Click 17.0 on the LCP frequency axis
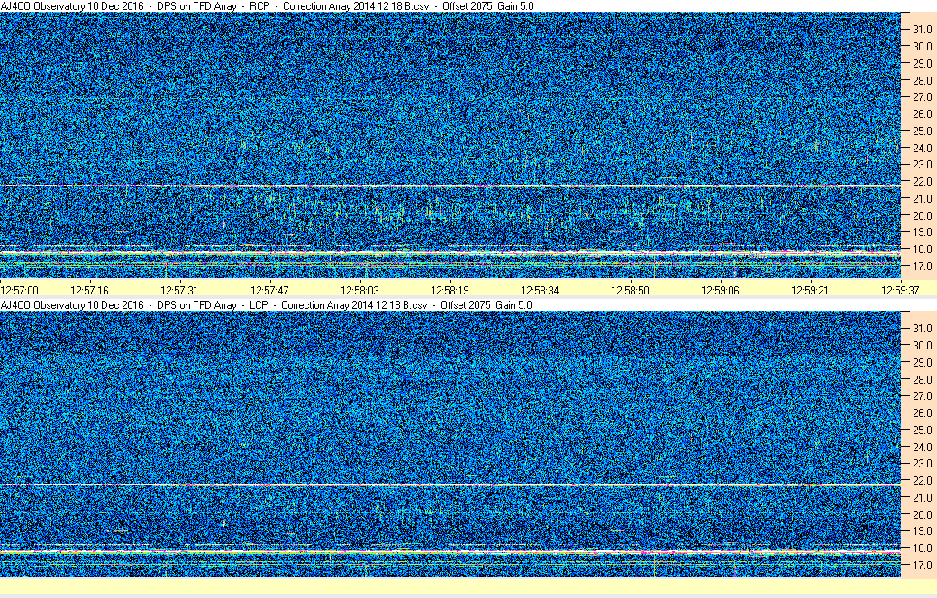This screenshot has width=937, height=598. (922, 565)
